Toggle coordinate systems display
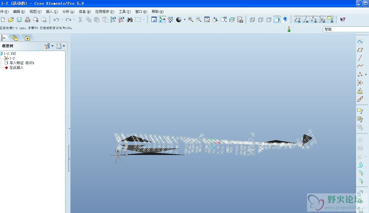Viewport: 369px width, 213px height. click(x=322, y=20)
